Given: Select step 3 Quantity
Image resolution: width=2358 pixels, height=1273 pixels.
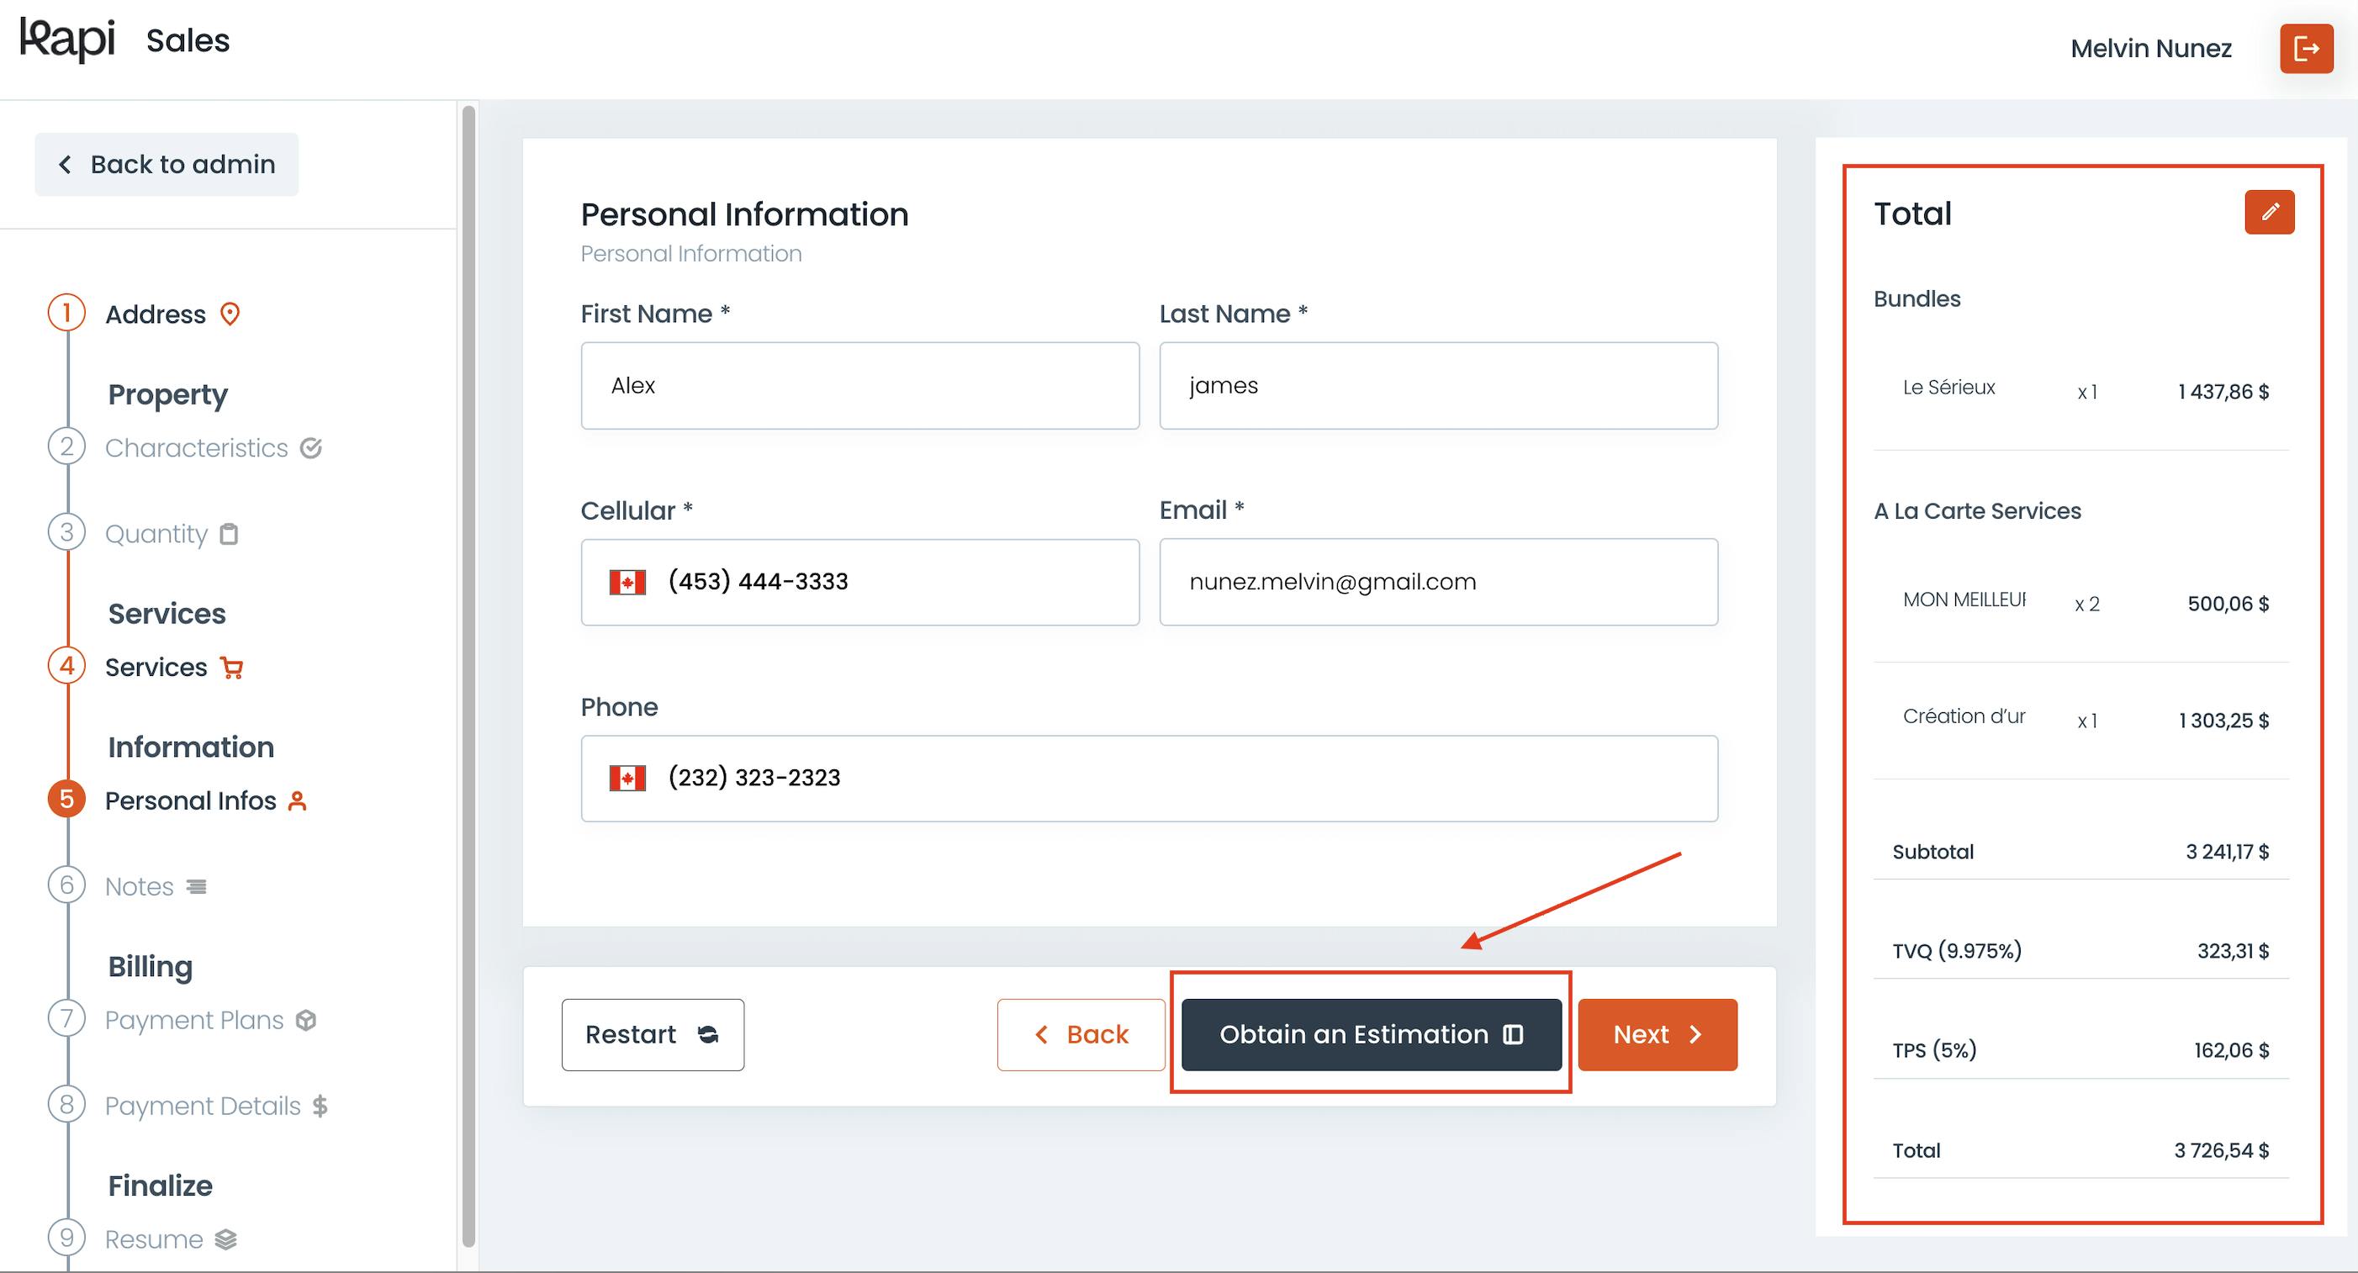Looking at the screenshot, I should [156, 534].
